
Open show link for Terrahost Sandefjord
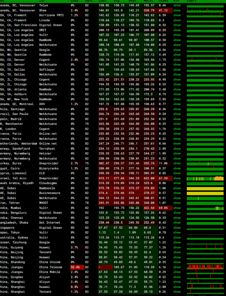tap(177, 148)
